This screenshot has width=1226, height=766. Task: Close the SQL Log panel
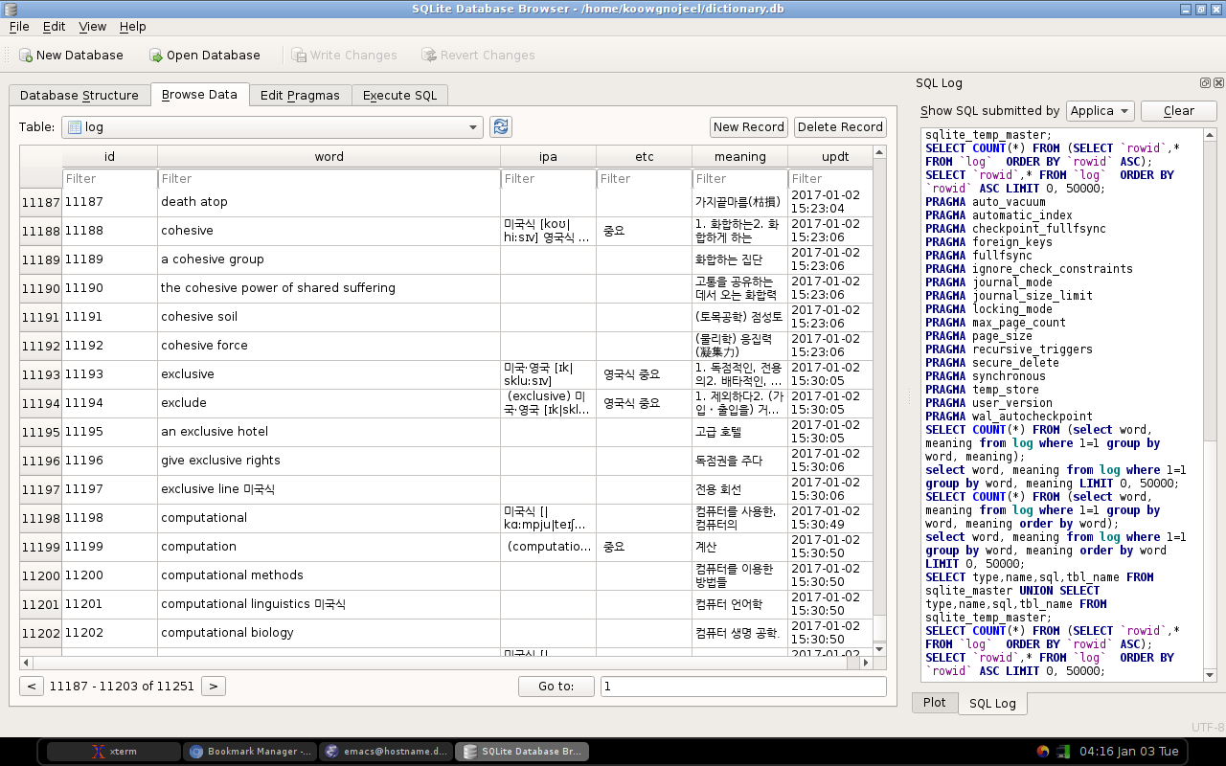click(1218, 83)
